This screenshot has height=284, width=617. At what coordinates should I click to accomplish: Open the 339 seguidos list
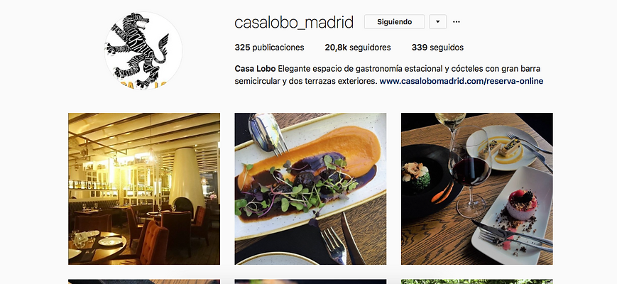point(437,48)
